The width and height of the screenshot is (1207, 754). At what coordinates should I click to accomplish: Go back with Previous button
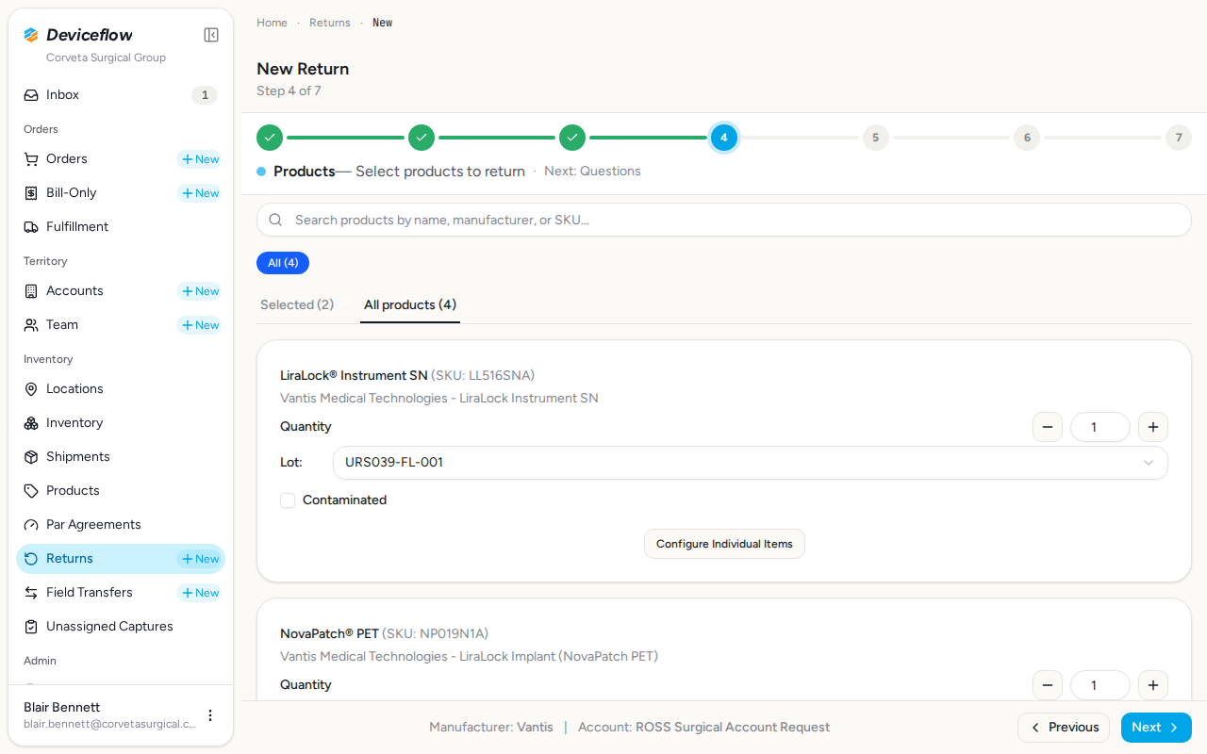[x=1064, y=728]
